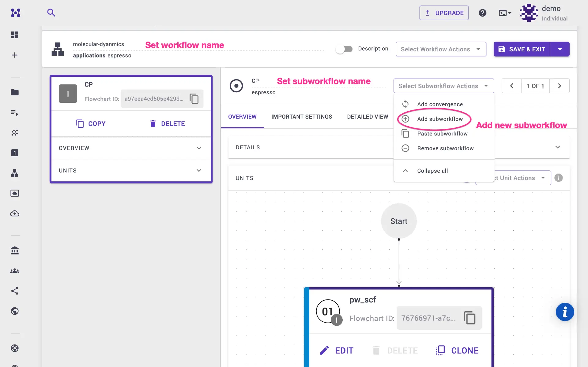Select Collapse all in the subworkflow menu
588x367 pixels.
432,171
